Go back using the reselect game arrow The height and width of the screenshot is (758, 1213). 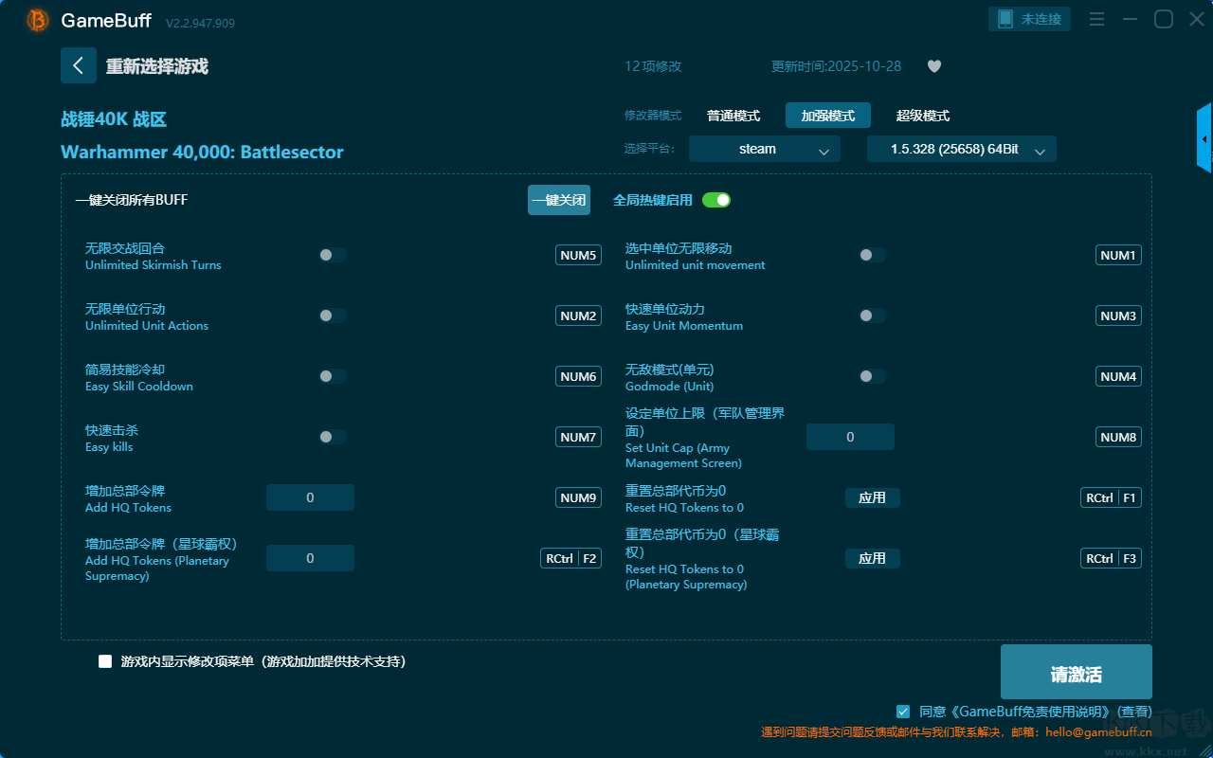click(79, 65)
